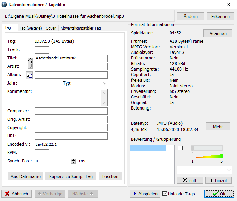This screenshot has height=201, width=237.
Task: Click the Kommentar scroll down arrow
Action: pyautogui.click(x=104, y=103)
